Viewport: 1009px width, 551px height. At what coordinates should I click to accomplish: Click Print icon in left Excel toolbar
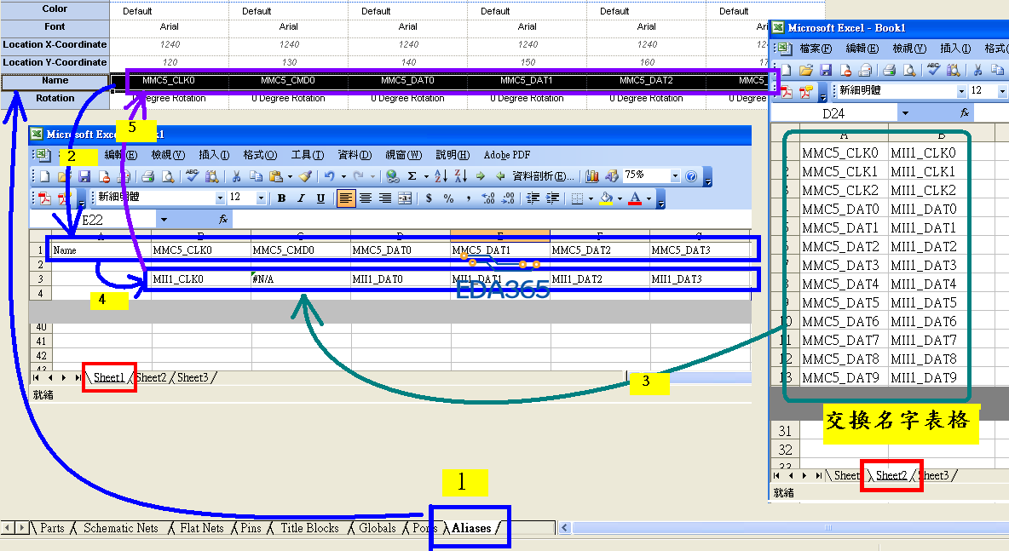148,176
